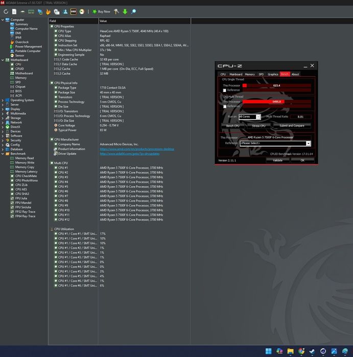Open the Run on All Cores dropdown
353x357 pixels.
pos(249,117)
